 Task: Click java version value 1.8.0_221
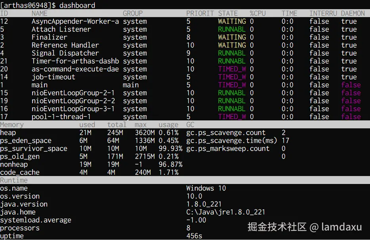(204, 204)
